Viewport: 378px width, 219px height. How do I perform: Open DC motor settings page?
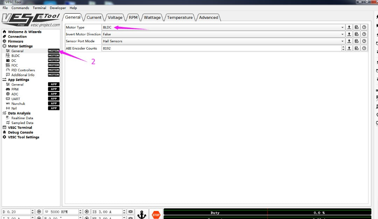[14, 60]
